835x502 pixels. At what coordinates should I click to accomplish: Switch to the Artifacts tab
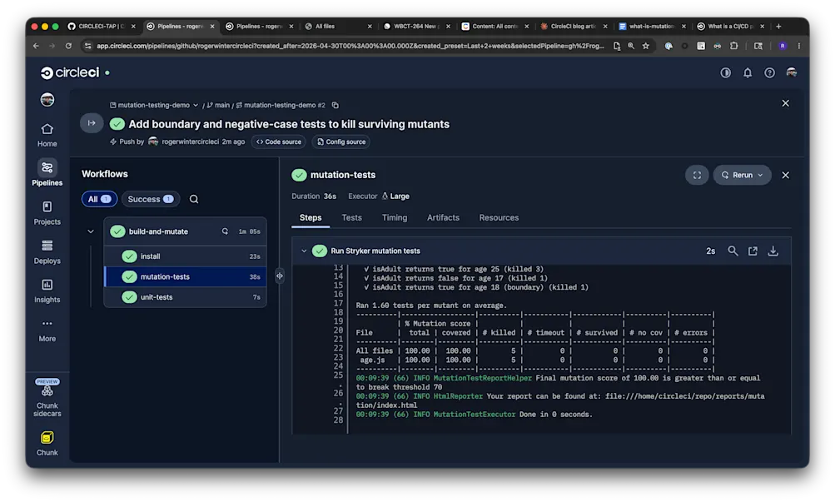click(x=443, y=218)
